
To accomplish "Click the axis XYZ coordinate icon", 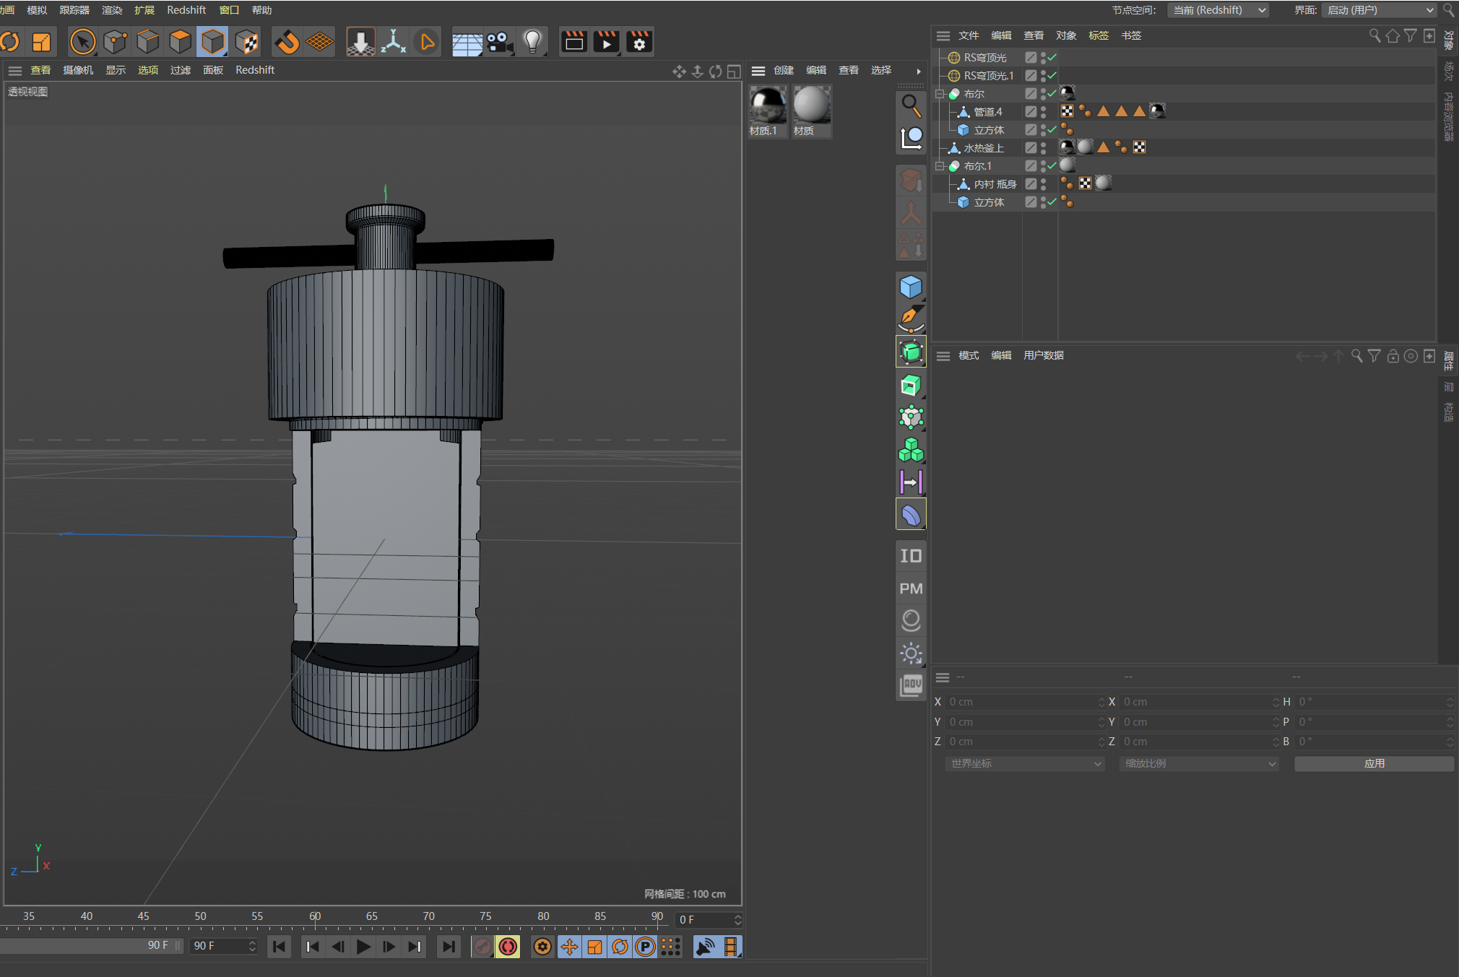I will 394,42.
